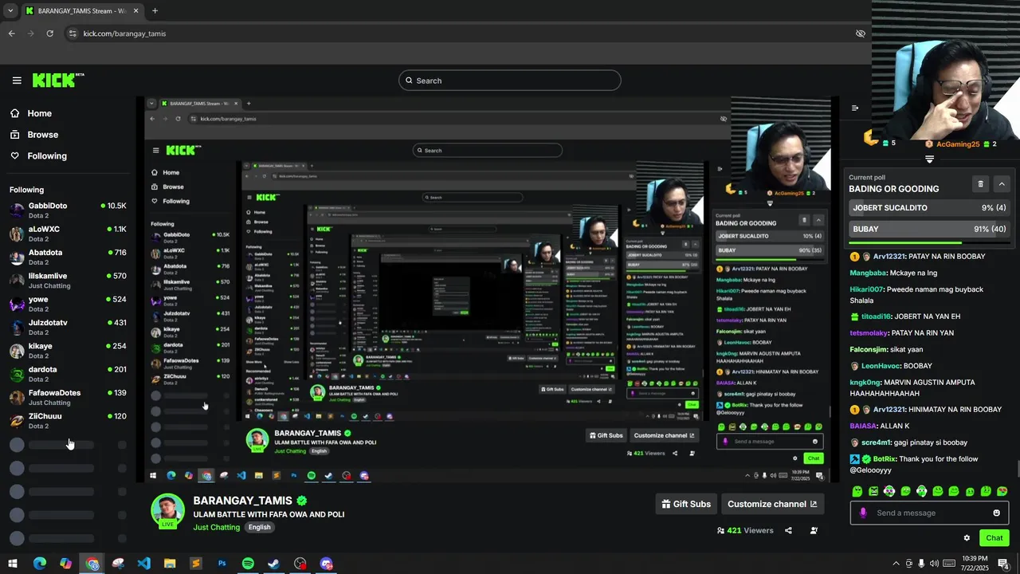This screenshot has height=574, width=1020.
Task: Open ZiiChuuu channel in Following list
Action: pos(68,420)
